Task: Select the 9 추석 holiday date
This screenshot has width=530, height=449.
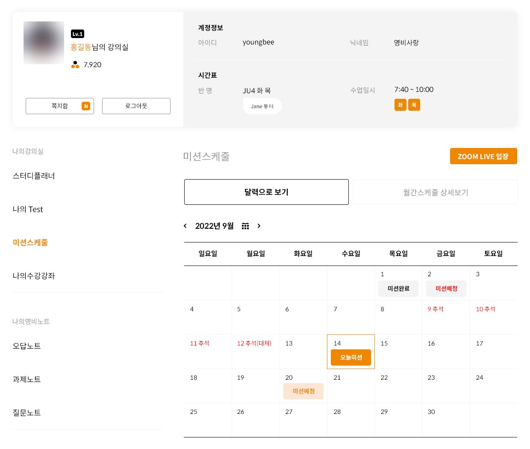Action: click(436, 309)
